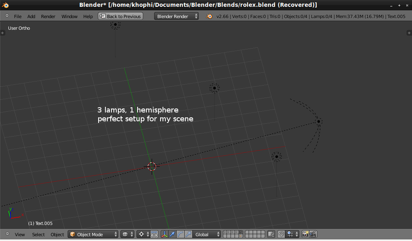
Task: Select the hemisphere lamp in the viewport
Action: click(318, 121)
